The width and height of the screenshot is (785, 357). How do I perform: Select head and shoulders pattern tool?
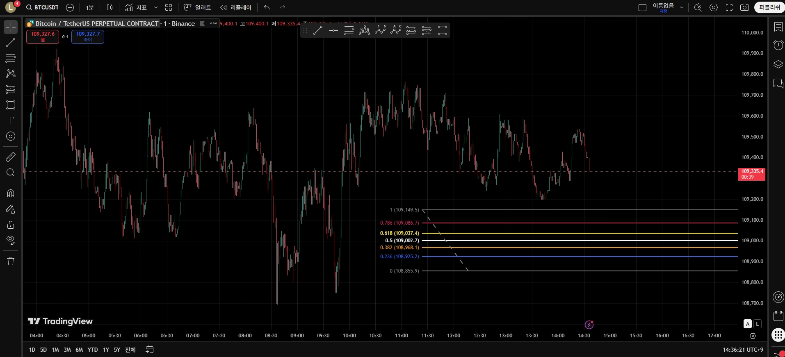click(x=365, y=30)
